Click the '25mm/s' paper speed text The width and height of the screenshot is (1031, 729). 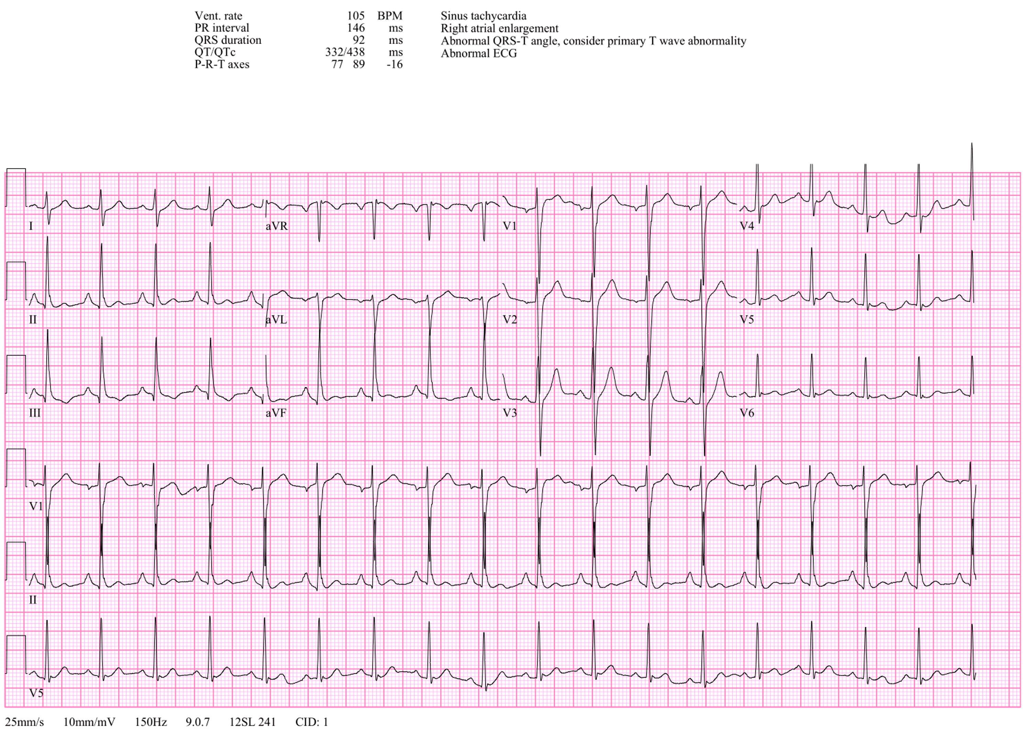(25, 722)
